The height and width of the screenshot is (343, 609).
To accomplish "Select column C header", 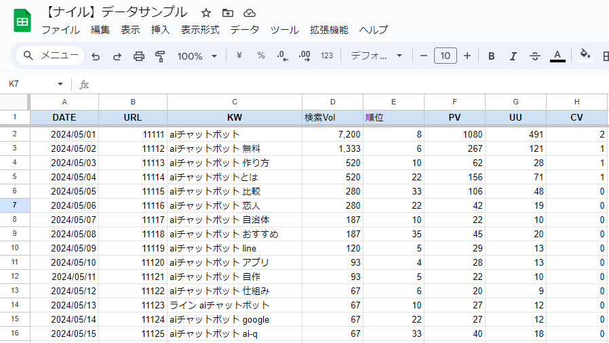I will [235, 102].
